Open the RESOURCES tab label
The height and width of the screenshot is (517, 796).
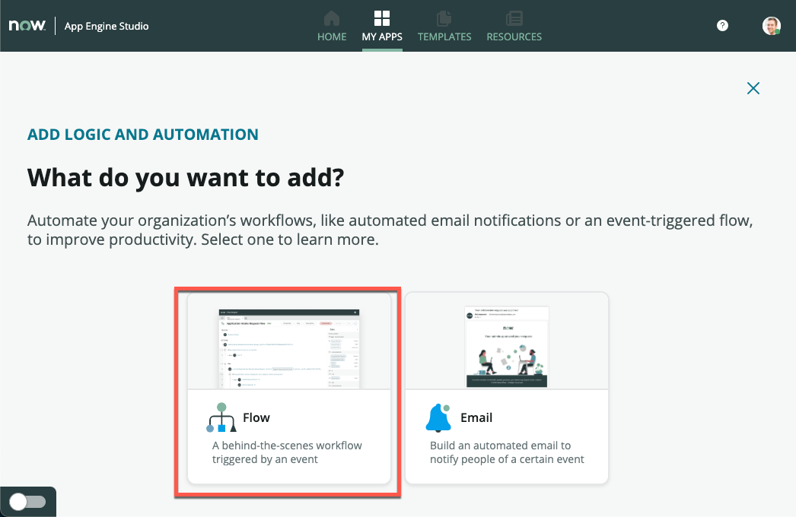pos(514,36)
